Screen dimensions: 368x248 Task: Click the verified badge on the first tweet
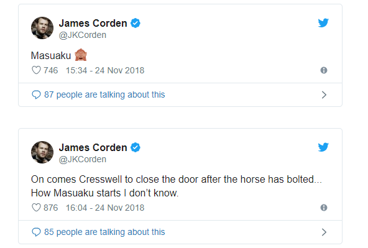pyautogui.click(x=136, y=23)
